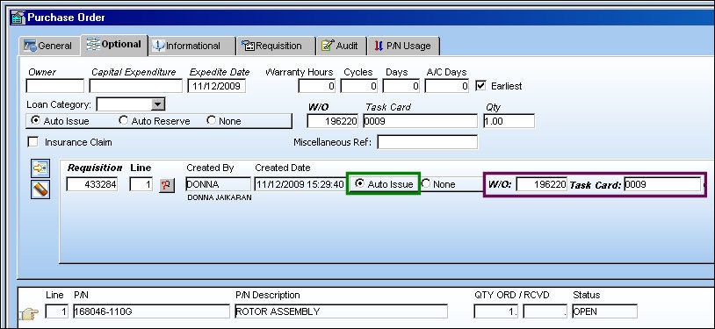The height and width of the screenshot is (329, 715).
Task: Click the QTY ORD field
Action: pos(496,311)
